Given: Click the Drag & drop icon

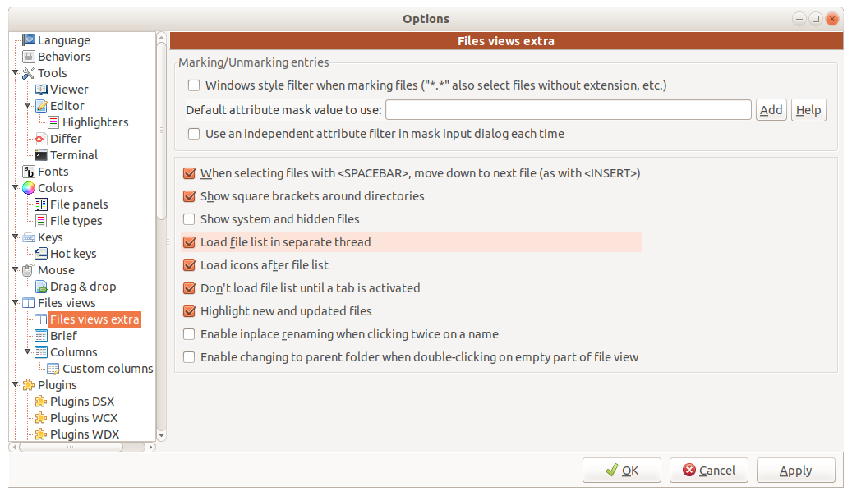Looking at the screenshot, I should click(x=43, y=286).
